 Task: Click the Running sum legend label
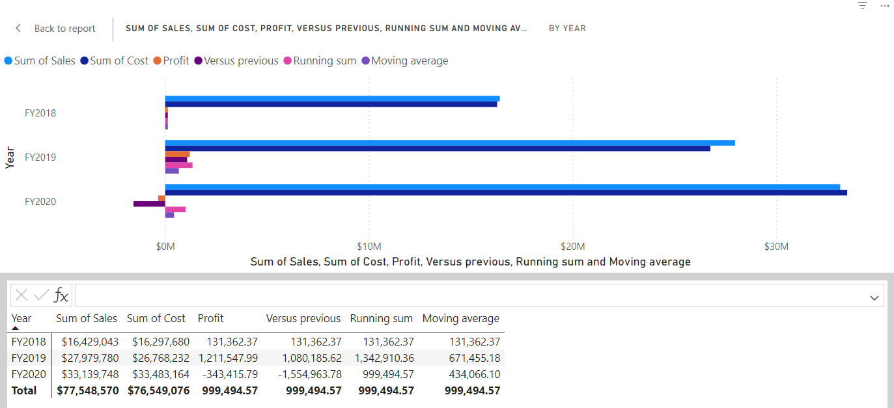(x=325, y=61)
